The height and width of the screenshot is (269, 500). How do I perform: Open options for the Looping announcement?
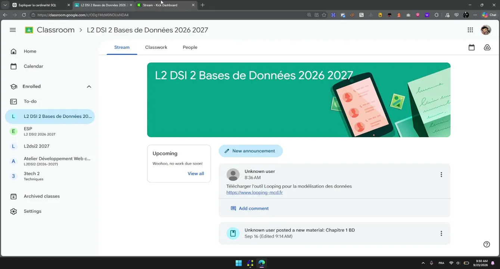pyautogui.click(x=441, y=174)
